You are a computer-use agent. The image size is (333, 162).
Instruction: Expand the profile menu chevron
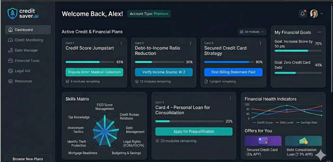[x=322, y=14]
